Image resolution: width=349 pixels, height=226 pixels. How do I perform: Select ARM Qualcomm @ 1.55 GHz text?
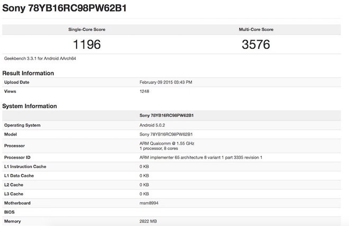click(167, 143)
